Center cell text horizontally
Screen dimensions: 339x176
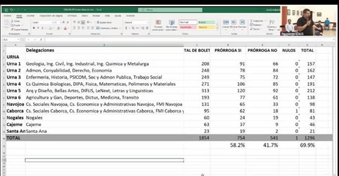click(x=79, y=28)
